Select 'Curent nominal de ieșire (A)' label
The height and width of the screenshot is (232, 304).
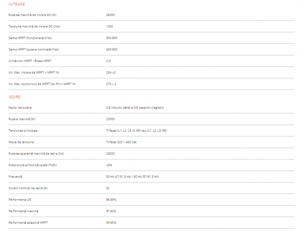28,188
